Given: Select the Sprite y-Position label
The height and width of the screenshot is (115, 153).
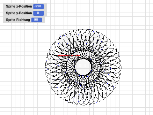Looking at the screenshot, I should [x=19, y=13].
